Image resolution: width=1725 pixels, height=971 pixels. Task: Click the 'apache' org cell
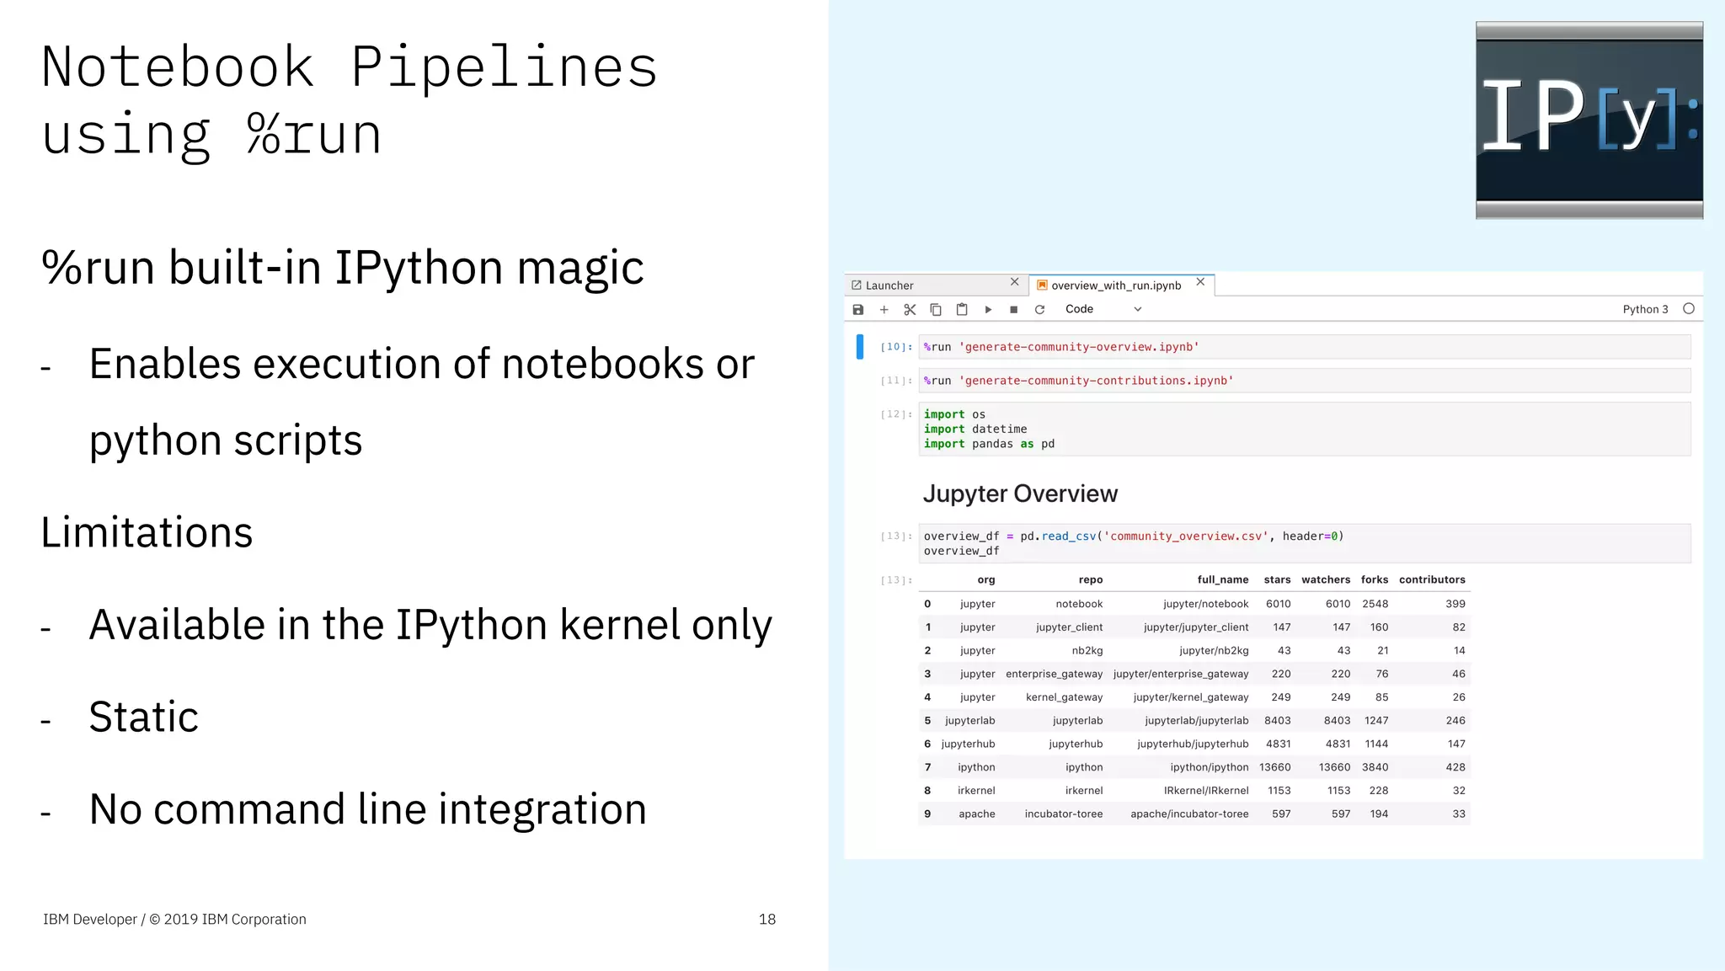[977, 814]
